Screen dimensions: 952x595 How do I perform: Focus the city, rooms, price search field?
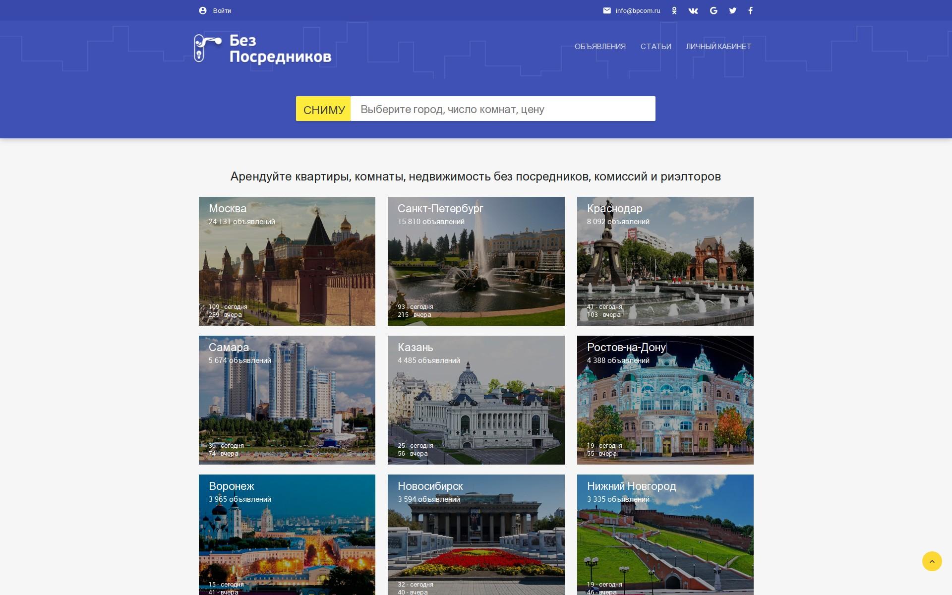(503, 109)
